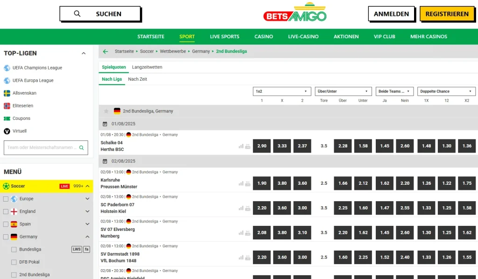Select draw odds 3.80 for Karlsruhe match
Viewport: 478px width, 279px height.
[x=282, y=183]
